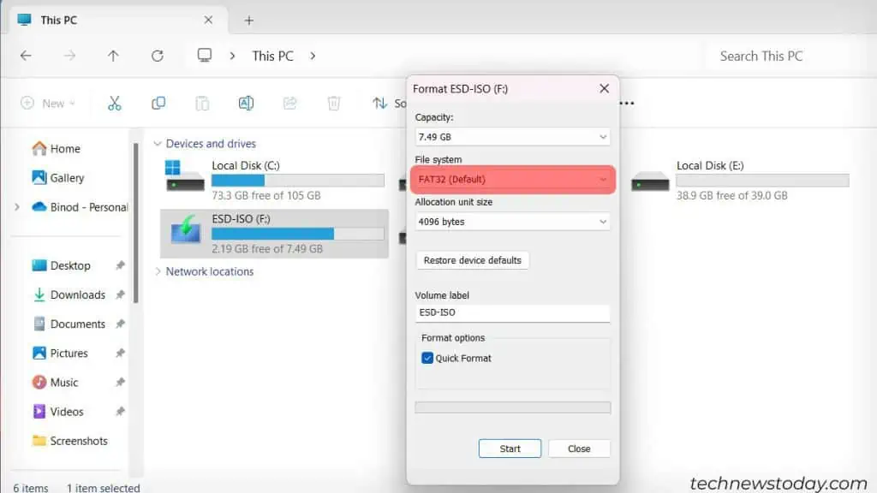Go back with the left arrow
877x493 pixels.
click(26, 56)
